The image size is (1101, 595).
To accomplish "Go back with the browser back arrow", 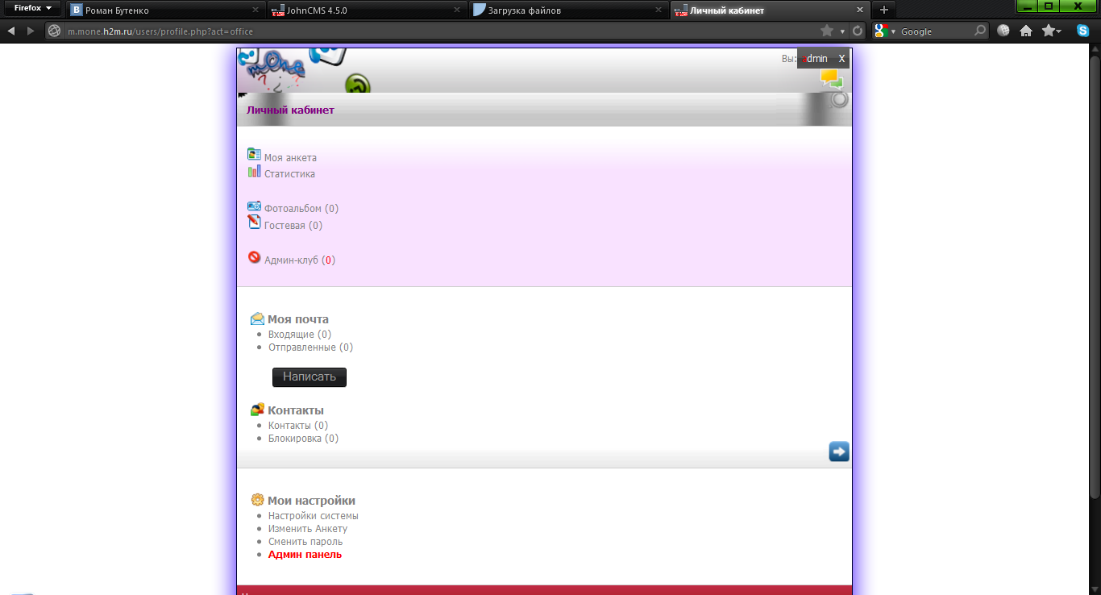I will [x=11, y=31].
